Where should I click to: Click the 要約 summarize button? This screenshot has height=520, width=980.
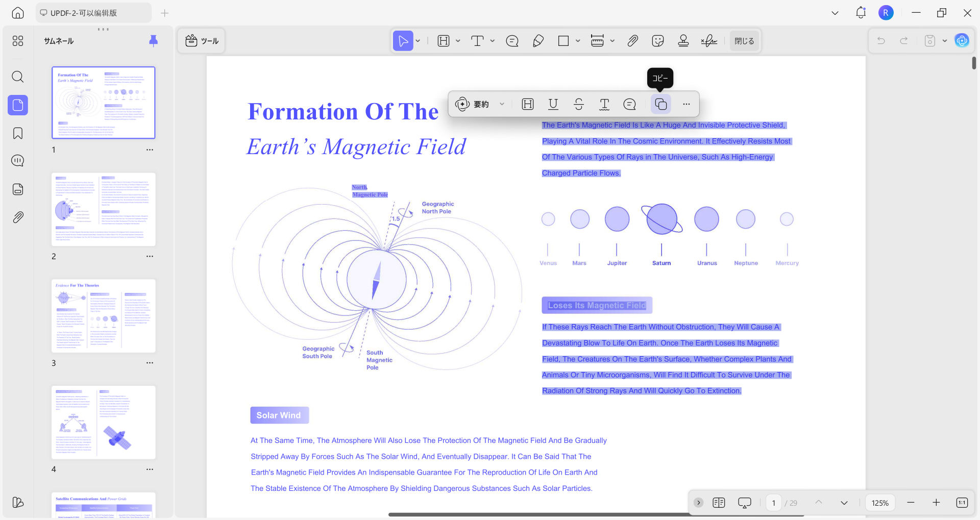click(472, 104)
